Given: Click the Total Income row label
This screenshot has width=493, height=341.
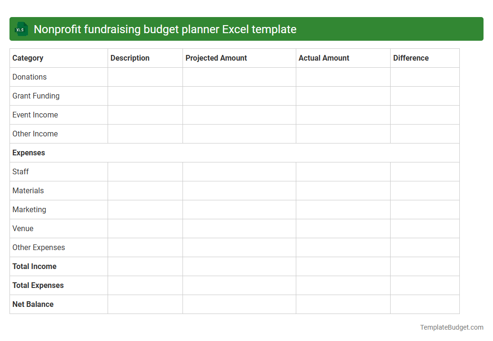Looking at the screenshot, I should (34, 266).
